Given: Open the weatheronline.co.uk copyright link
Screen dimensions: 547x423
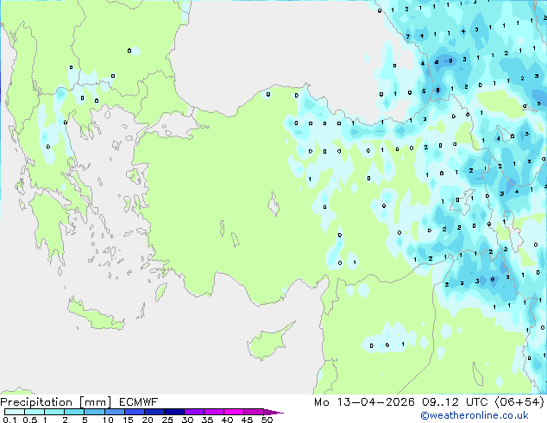Looking at the screenshot, I should (x=475, y=415).
